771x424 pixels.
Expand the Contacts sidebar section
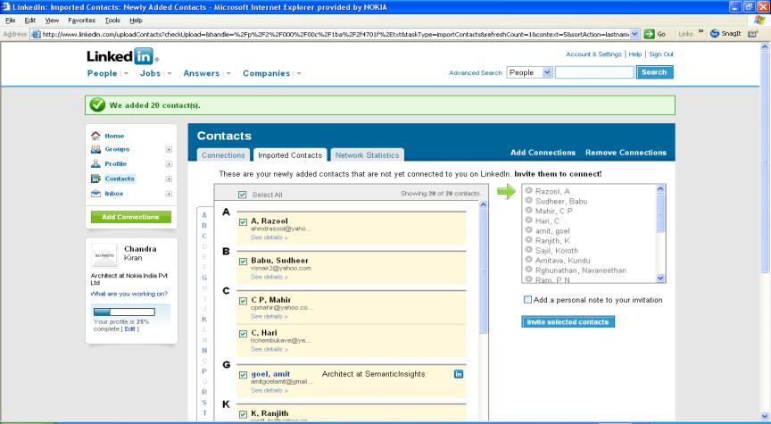169,179
